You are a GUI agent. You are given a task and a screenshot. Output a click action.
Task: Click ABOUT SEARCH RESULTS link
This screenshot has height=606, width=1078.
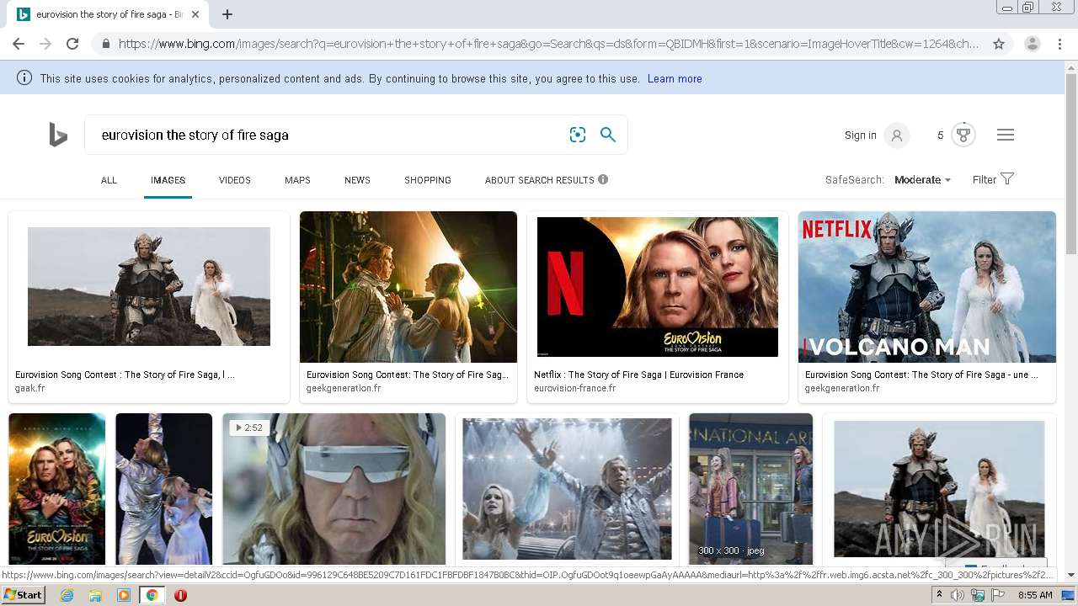[x=540, y=180]
